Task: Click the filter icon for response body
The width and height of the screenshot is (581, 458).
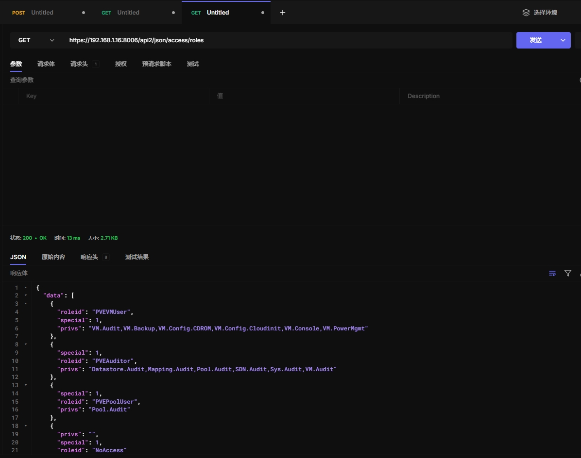Action: (x=567, y=274)
